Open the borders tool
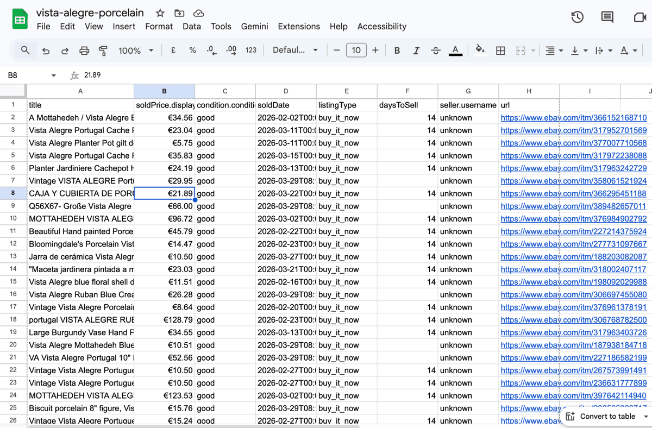Image resolution: width=652 pixels, height=428 pixels. [500, 51]
